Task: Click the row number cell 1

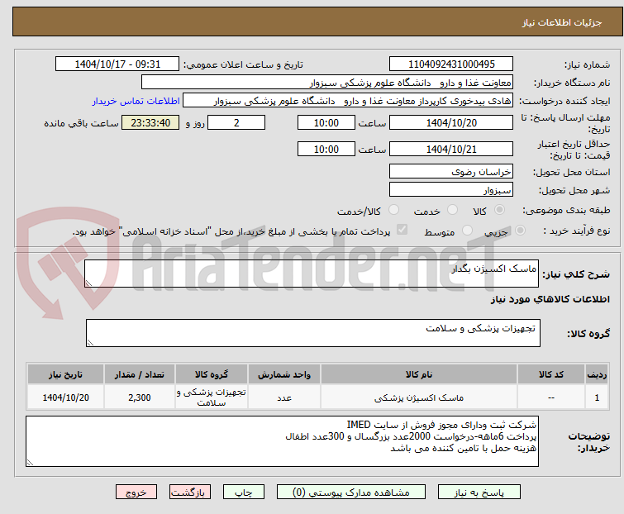Action: click(597, 397)
